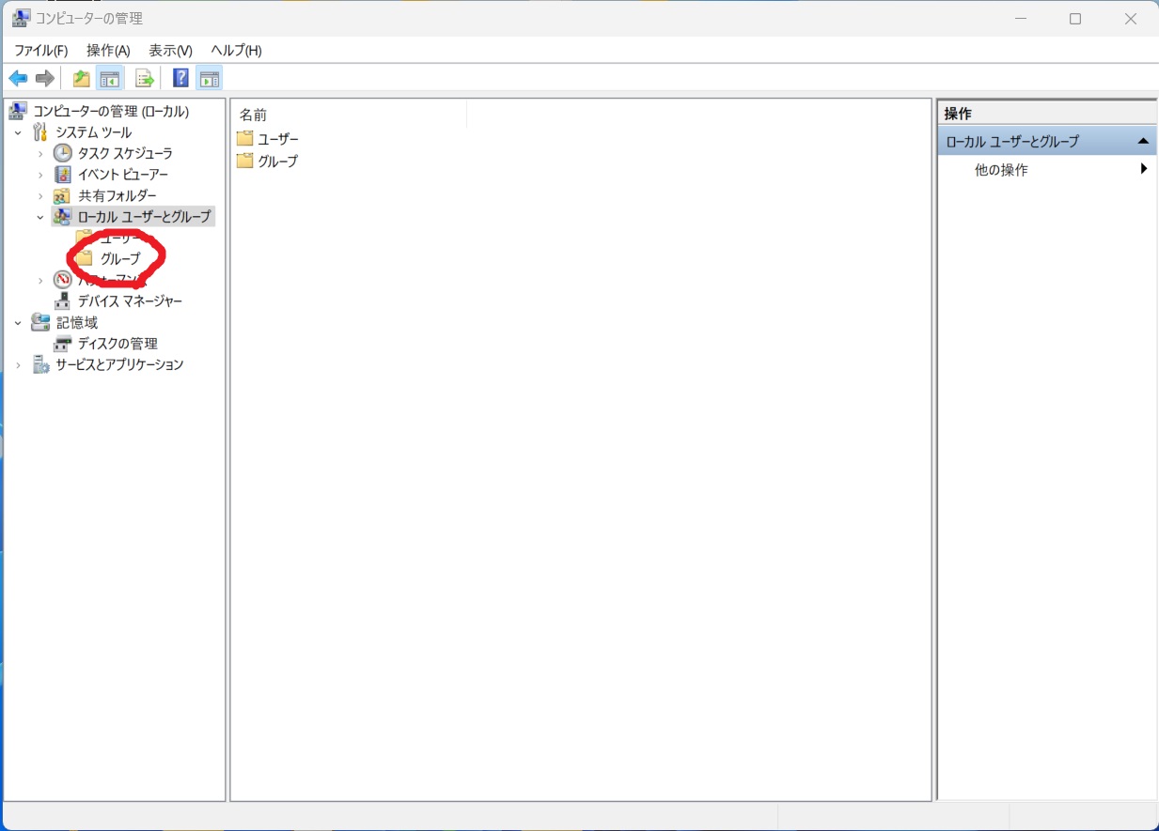Open ディスクの管理 in the tree
This screenshot has height=831, width=1159.
tap(117, 344)
